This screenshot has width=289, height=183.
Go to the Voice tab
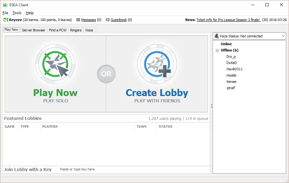coord(89,30)
